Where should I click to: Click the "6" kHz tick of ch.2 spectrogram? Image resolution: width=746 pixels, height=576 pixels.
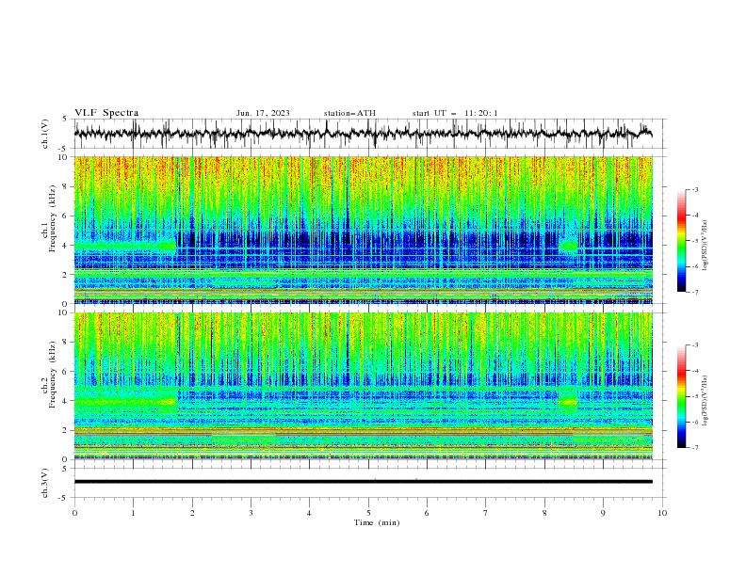pos(65,372)
